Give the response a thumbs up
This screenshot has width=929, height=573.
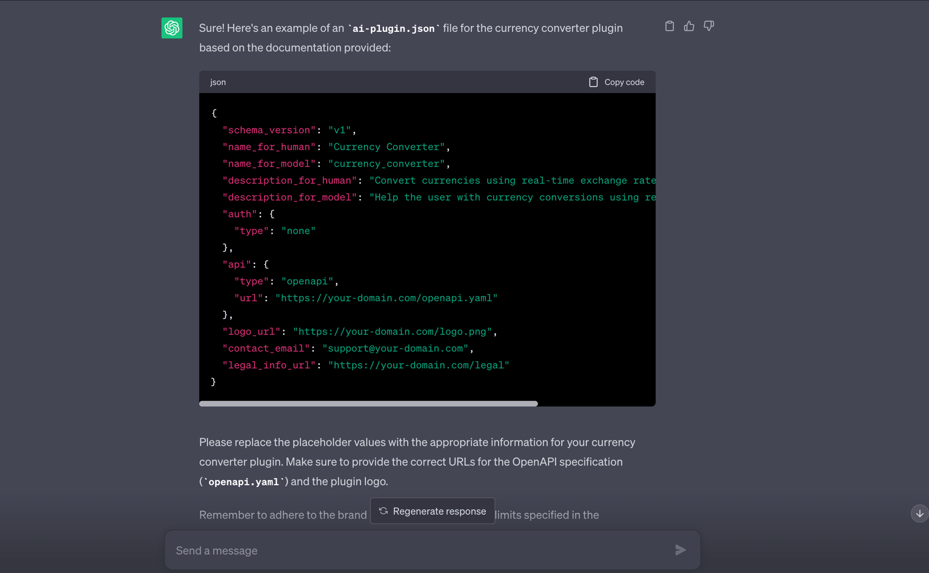(x=689, y=26)
